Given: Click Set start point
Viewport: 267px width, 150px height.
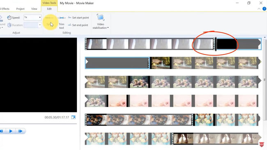Looking at the screenshot, I should pyautogui.click(x=78, y=18).
